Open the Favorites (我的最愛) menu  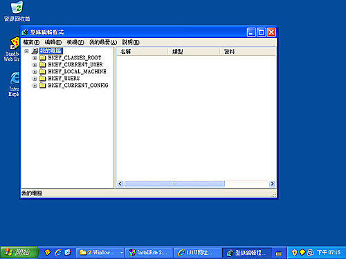[x=103, y=42]
